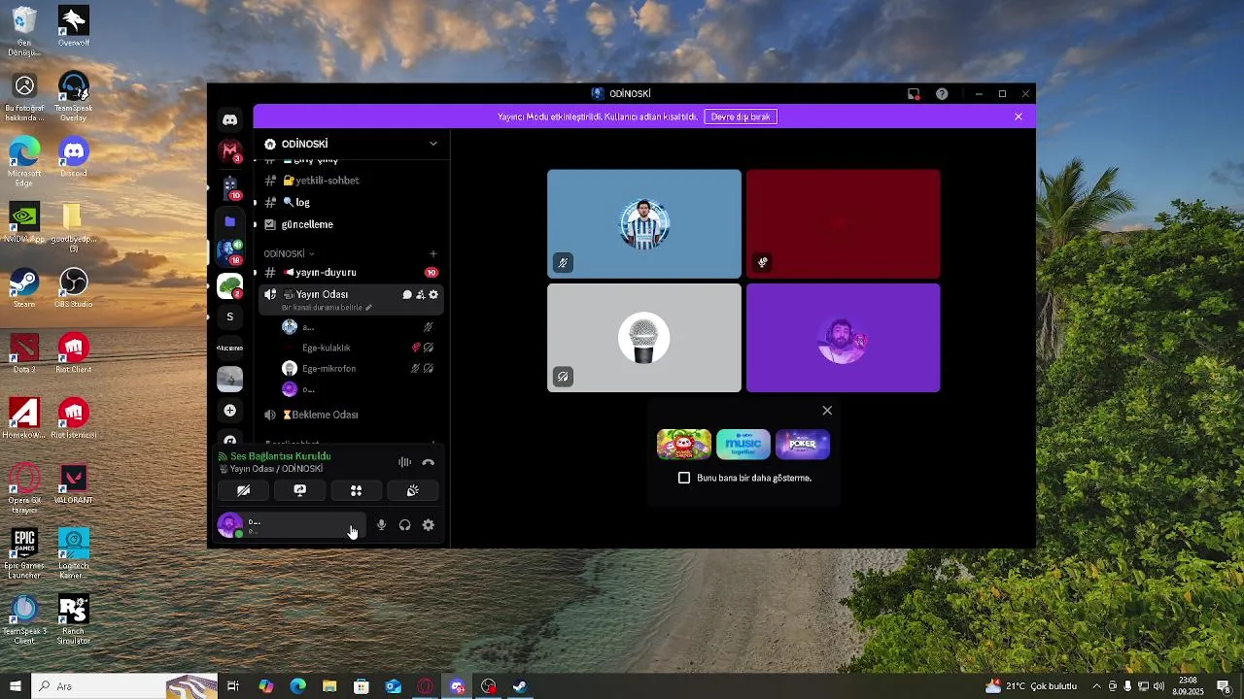This screenshot has width=1244, height=699.
Task: Open chat icon for Yayın Odası
Action: pos(407,294)
